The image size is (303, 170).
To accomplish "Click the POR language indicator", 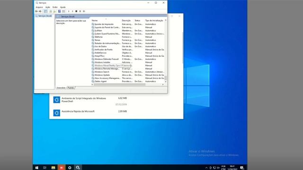I will [x=223, y=168].
